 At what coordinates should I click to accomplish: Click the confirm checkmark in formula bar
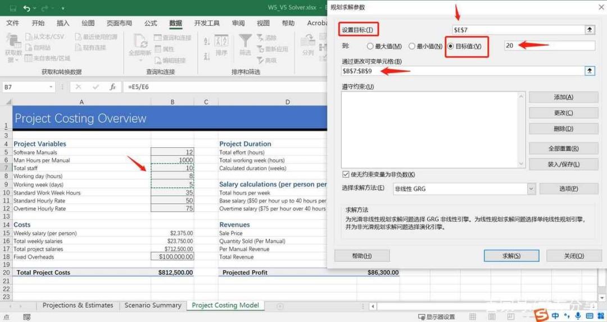96,87
